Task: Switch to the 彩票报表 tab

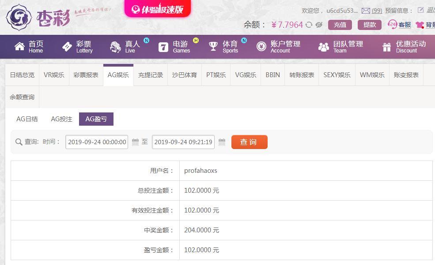Action: 86,75
